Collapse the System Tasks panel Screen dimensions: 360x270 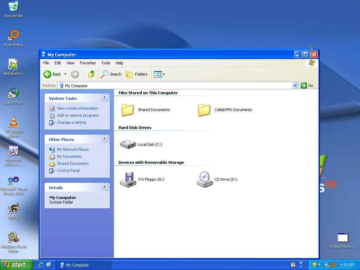pyautogui.click(x=104, y=98)
